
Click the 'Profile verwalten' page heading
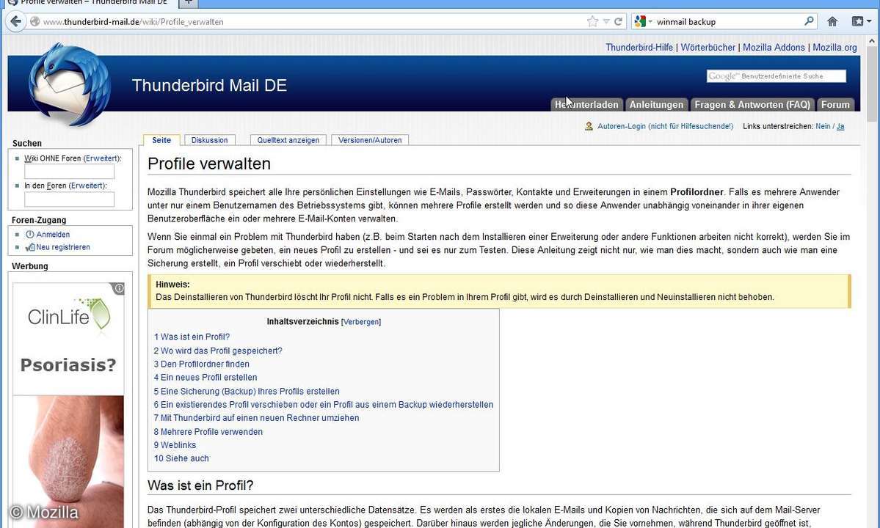[x=209, y=164]
